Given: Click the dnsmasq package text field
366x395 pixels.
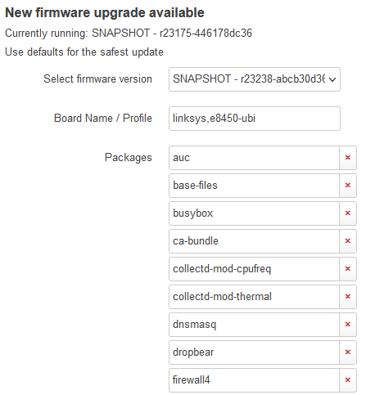Looking at the screenshot, I should [x=254, y=325].
